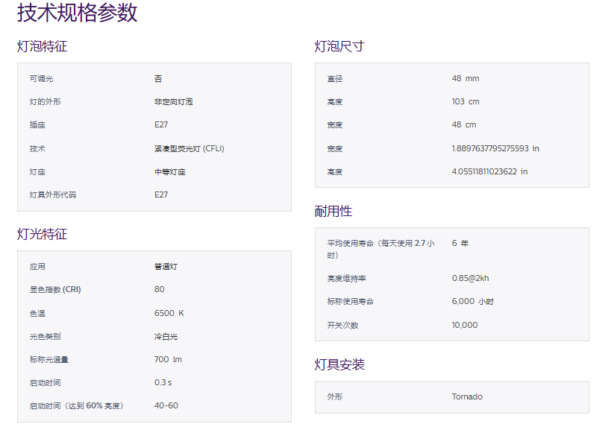
Task: Click the 灯光特征 section heading
Action: point(42,234)
